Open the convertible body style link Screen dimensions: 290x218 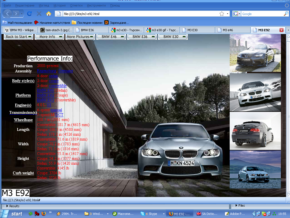coord(58,85)
